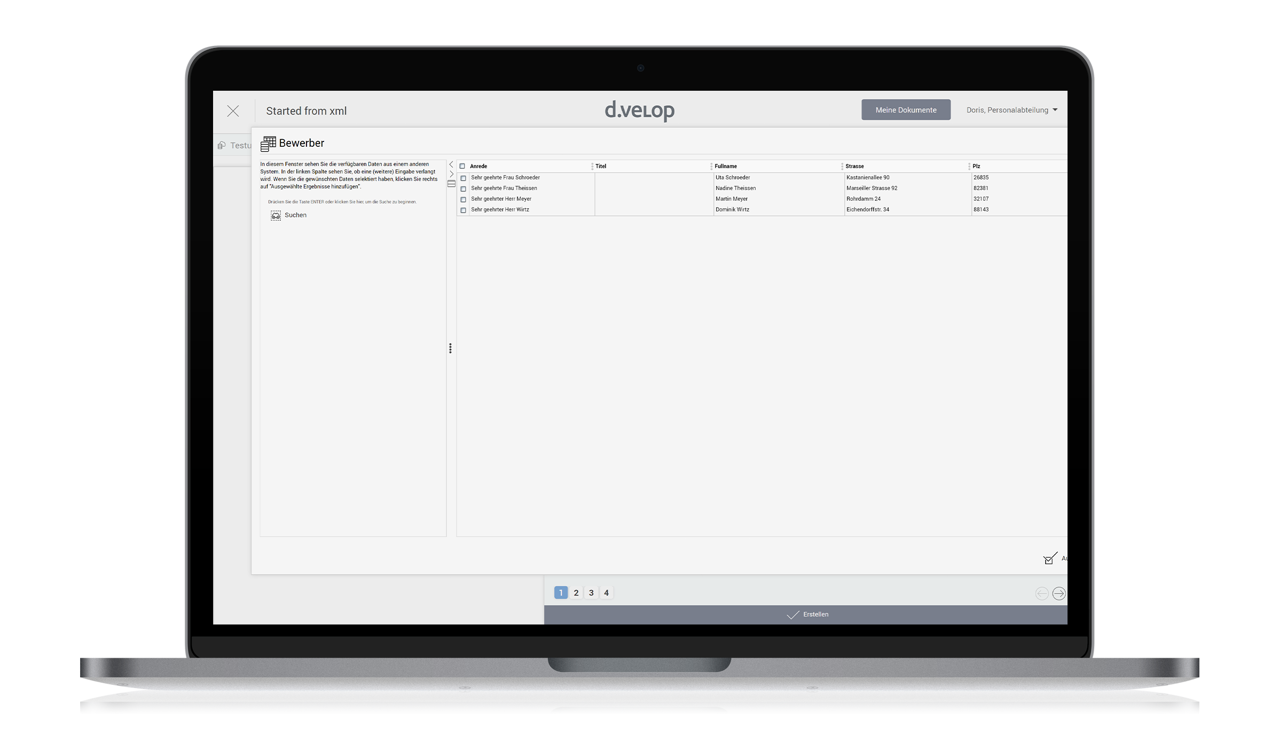Open the Doris, Personalabteilung user dropdown

(1011, 110)
